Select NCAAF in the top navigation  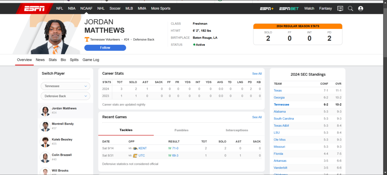pos(86,8)
